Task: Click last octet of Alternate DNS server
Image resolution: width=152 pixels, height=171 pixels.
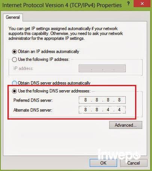Action: 119,110
